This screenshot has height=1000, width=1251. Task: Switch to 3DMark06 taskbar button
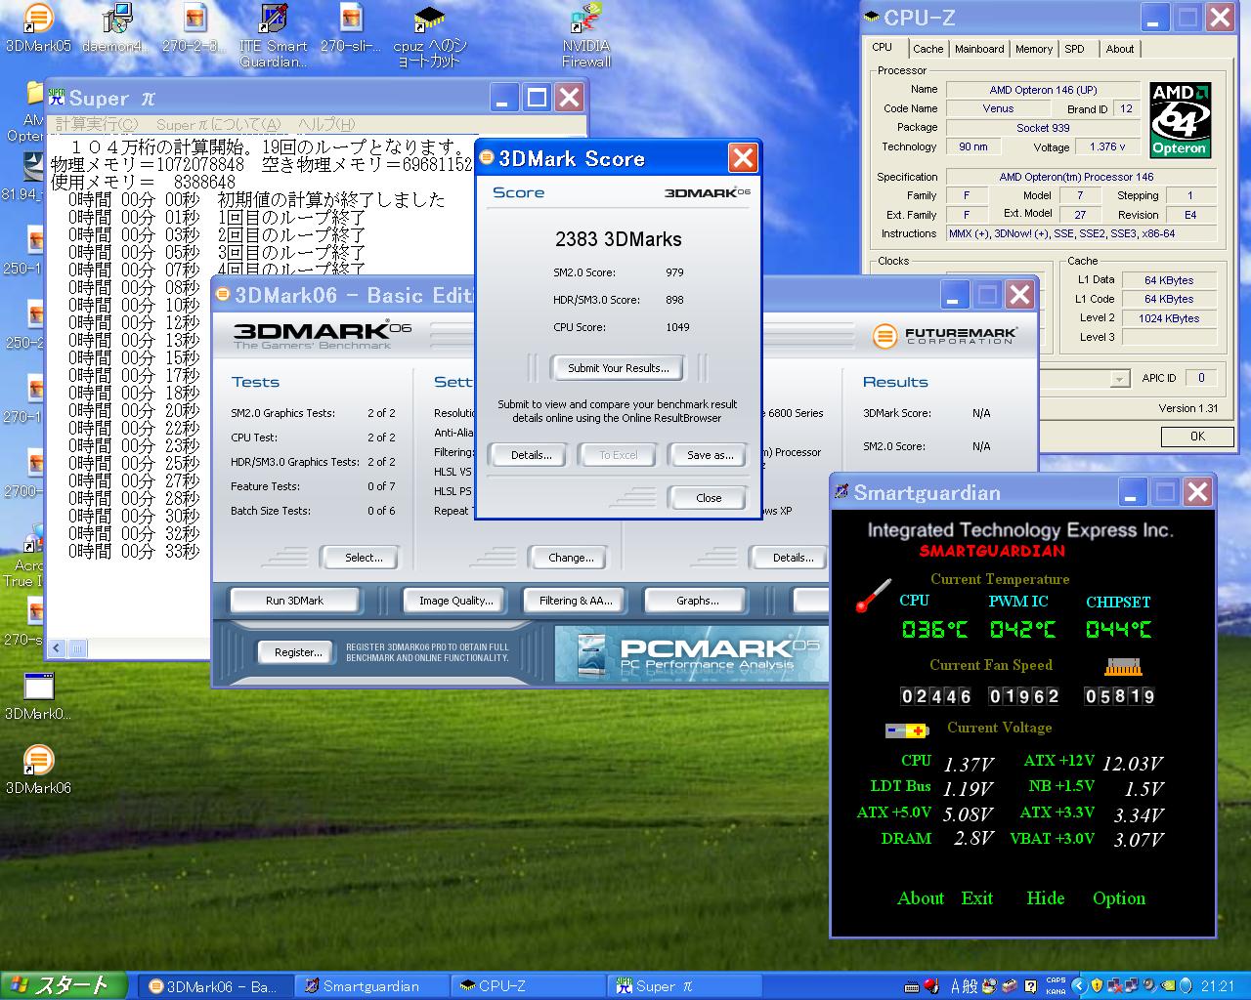pos(213,986)
